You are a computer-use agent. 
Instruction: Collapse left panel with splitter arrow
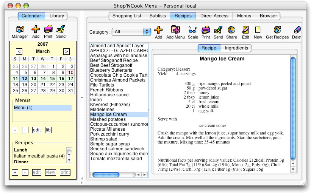pyautogui.click(x=82, y=179)
